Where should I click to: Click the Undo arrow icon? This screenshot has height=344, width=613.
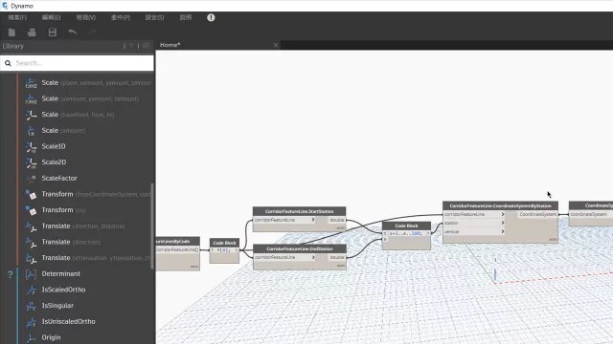[x=73, y=32]
